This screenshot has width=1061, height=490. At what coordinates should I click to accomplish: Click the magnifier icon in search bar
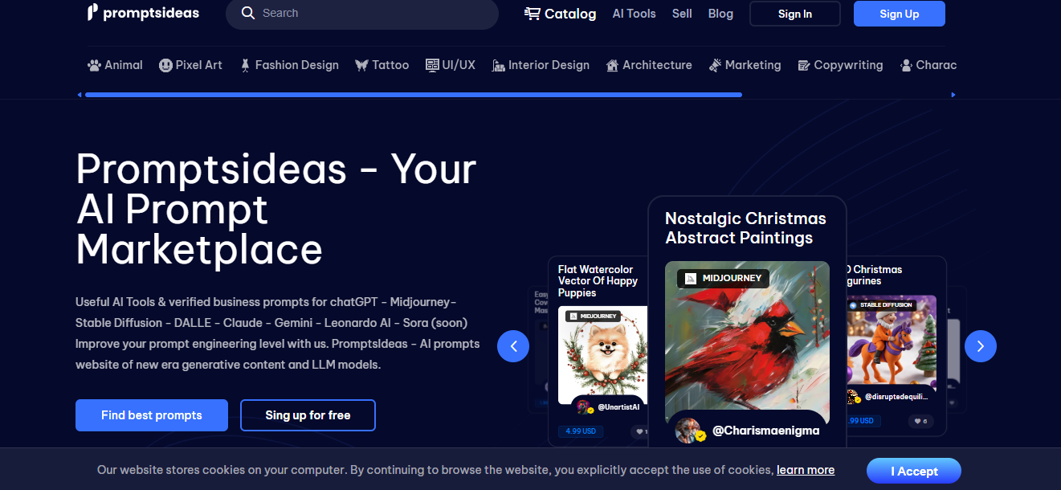point(248,13)
